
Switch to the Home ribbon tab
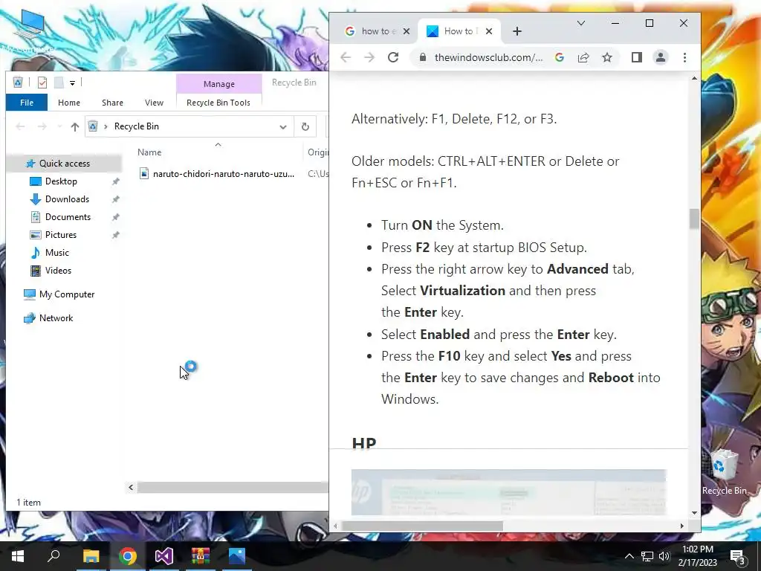click(x=69, y=103)
